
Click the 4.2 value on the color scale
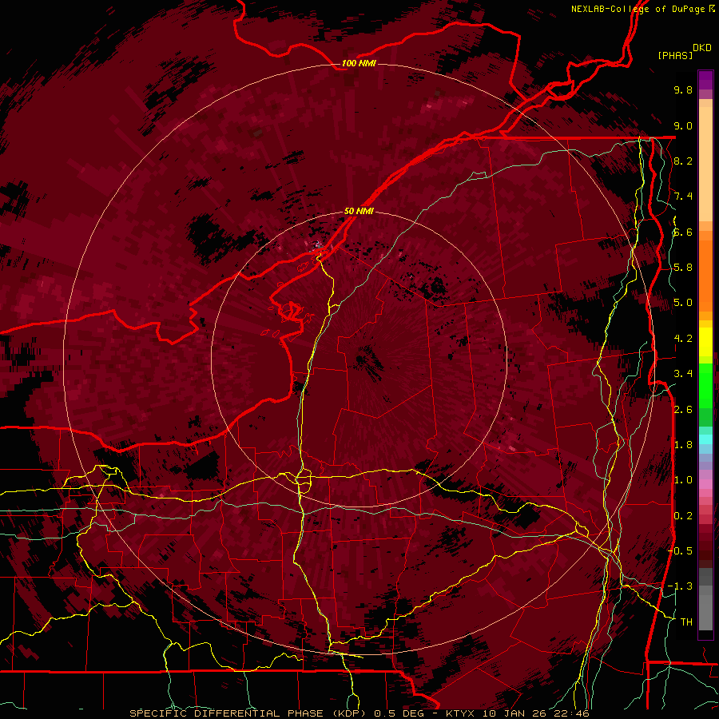683,339
